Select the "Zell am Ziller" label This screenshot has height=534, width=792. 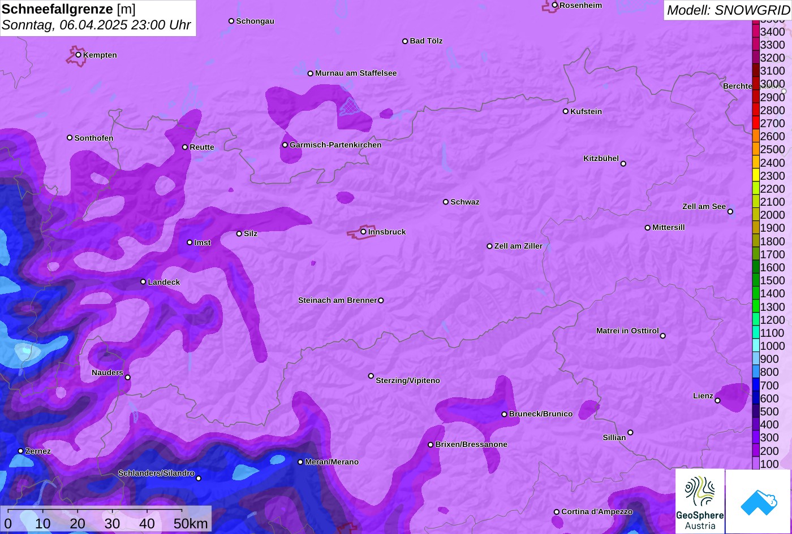pyautogui.click(x=518, y=246)
